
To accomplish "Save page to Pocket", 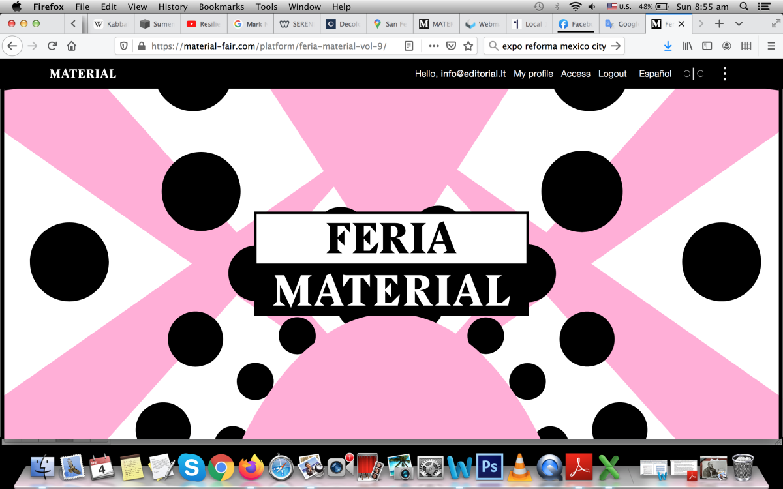I will coord(451,46).
